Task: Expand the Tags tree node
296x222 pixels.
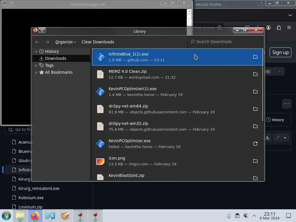Action: 36,66
